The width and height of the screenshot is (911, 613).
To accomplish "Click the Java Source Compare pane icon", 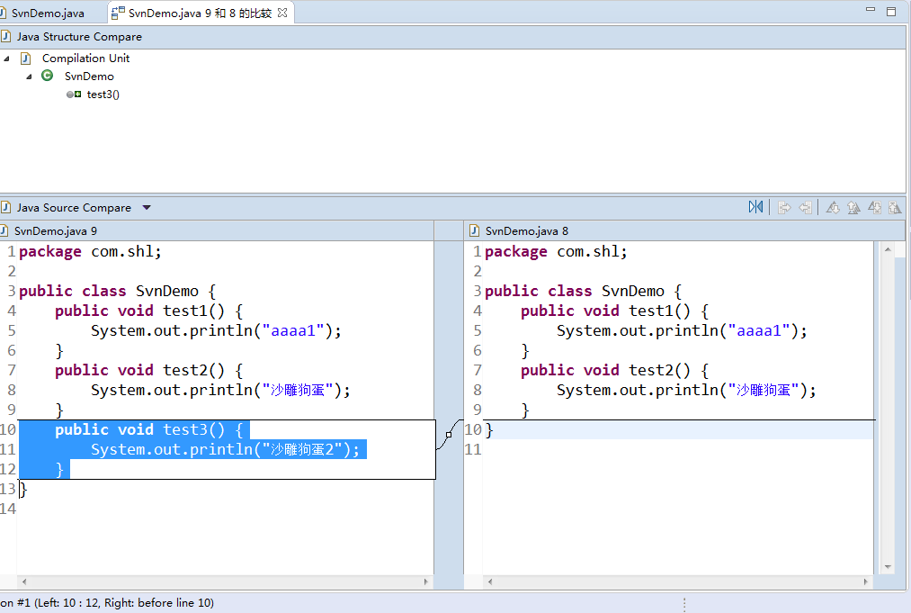I will [x=5, y=207].
